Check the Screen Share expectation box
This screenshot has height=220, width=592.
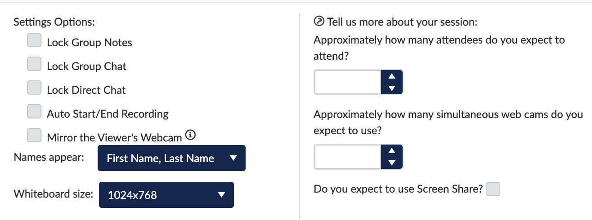coord(493,189)
